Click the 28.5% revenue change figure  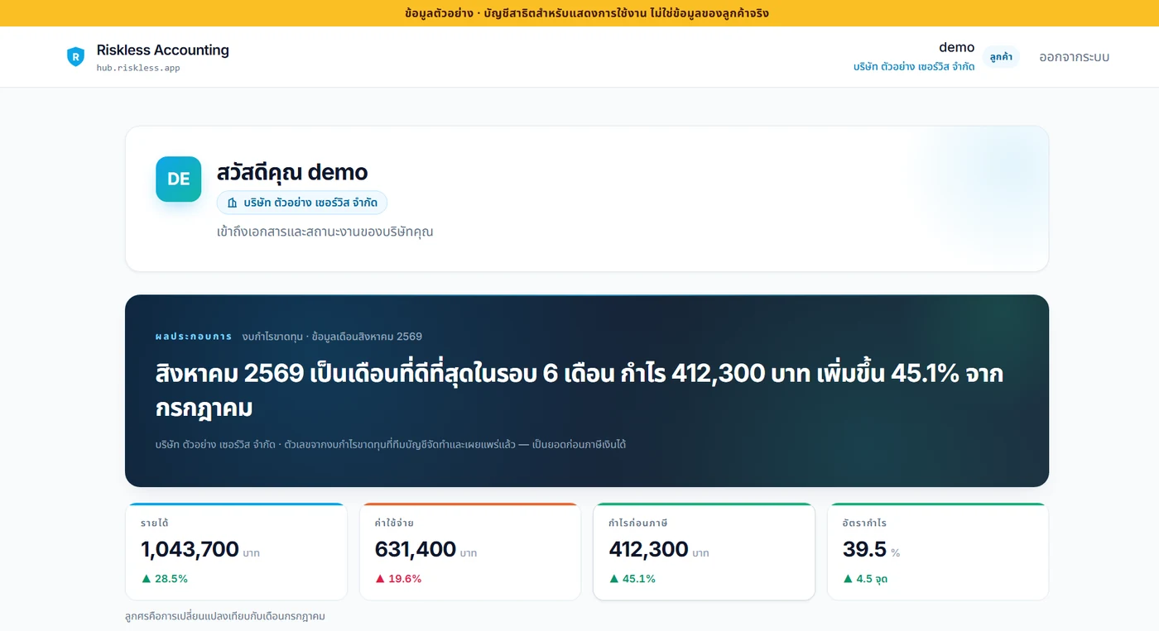point(171,579)
